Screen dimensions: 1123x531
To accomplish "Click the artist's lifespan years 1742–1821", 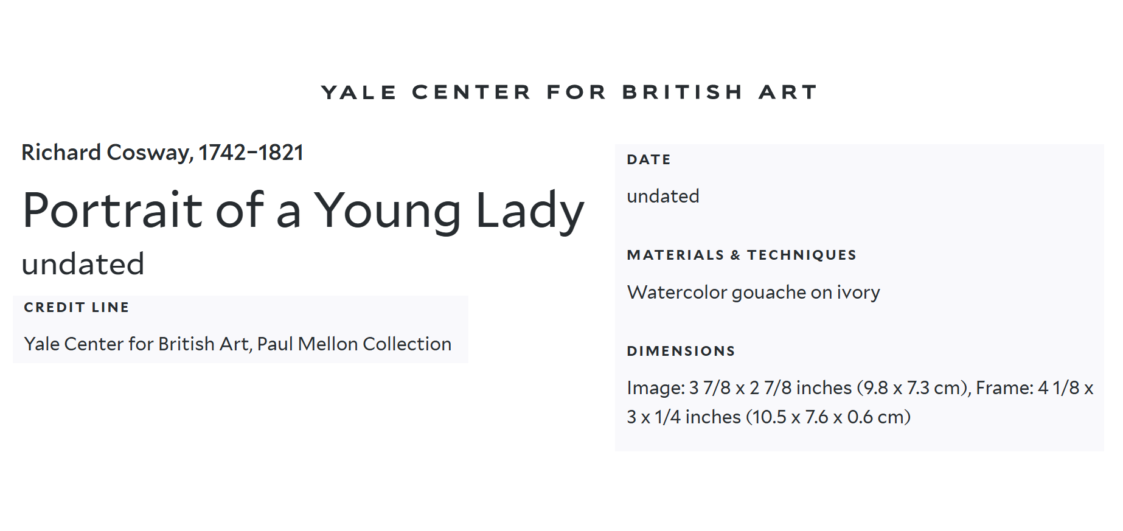I will [251, 153].
